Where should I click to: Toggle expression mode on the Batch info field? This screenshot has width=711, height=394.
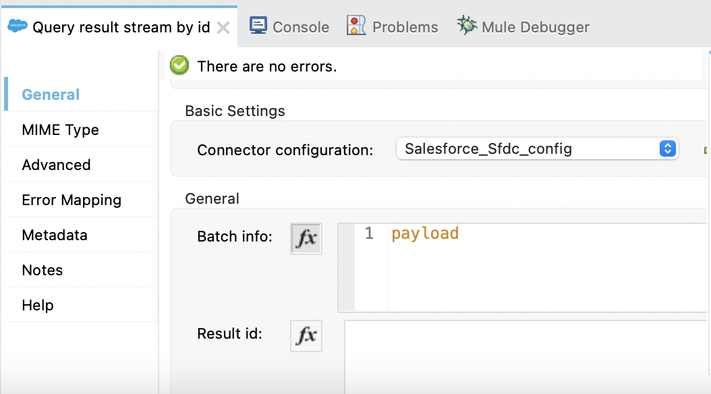coord(307,237)
